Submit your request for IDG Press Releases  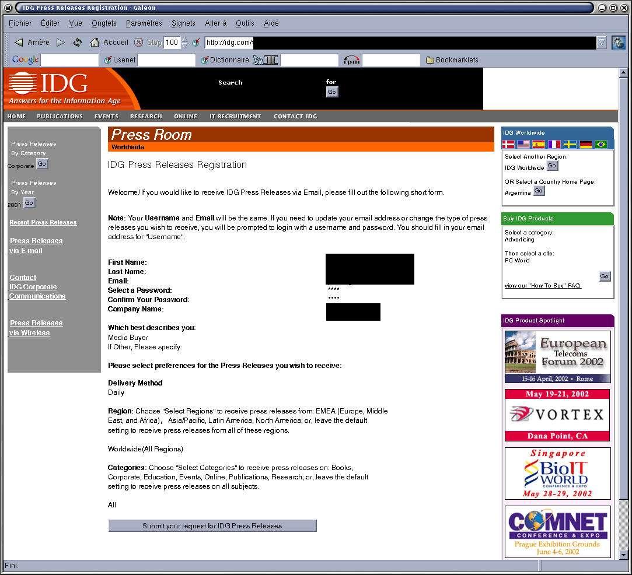pos(212,526)
